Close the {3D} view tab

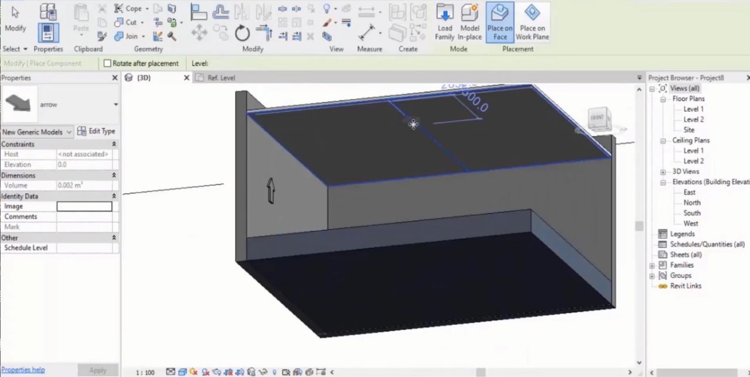[187, 77]
